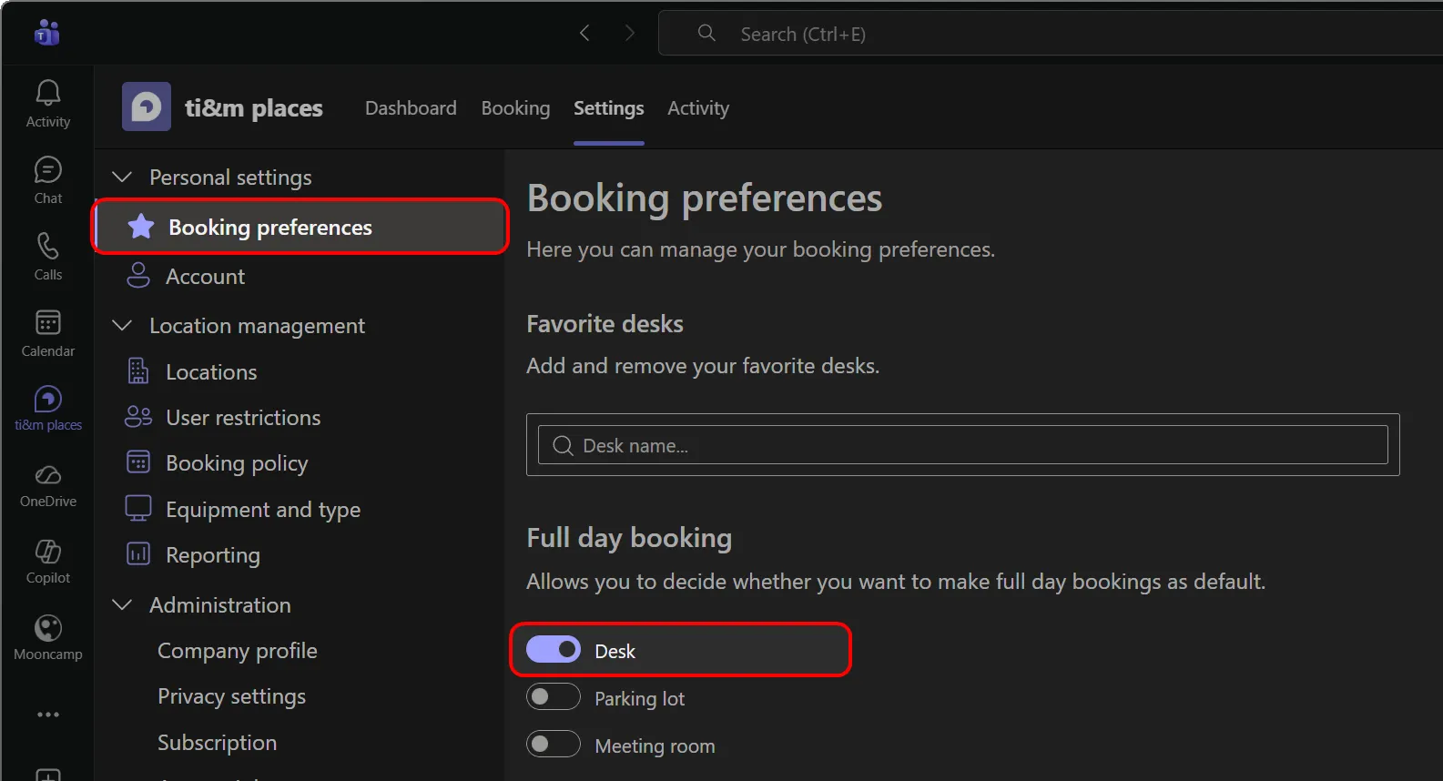Viewport: 1443px width, 781px height.
Task: Enable Parking lot full day booking
Action: click(x=554, y=697)
